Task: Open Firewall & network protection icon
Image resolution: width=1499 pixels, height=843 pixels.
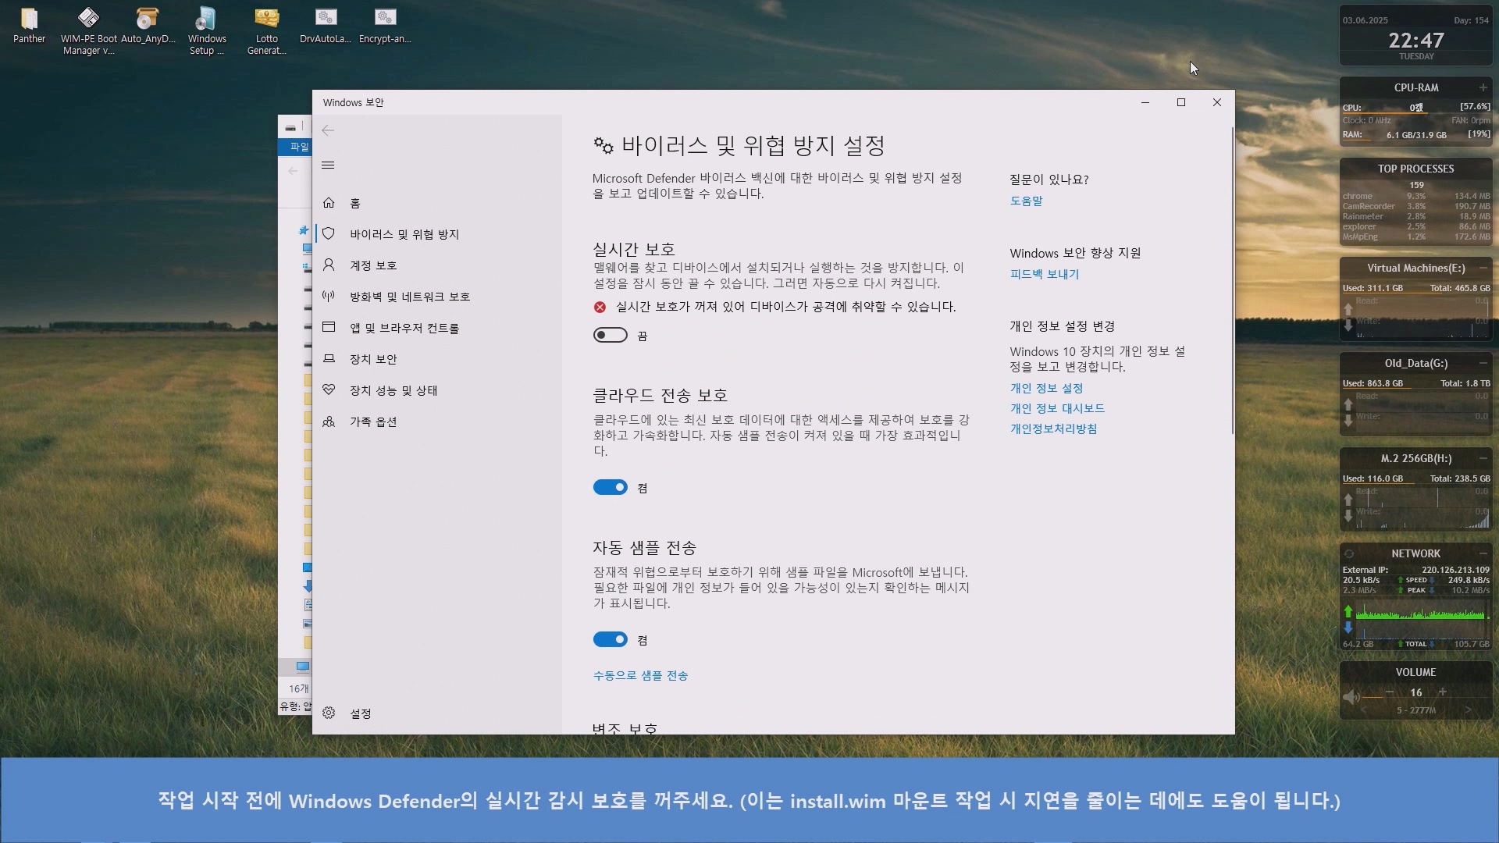Action: click(329, 297)
